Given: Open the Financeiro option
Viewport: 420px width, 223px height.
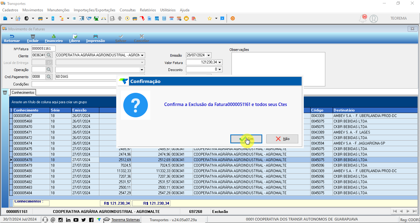Looking at the screenshot, I should 54,38.
